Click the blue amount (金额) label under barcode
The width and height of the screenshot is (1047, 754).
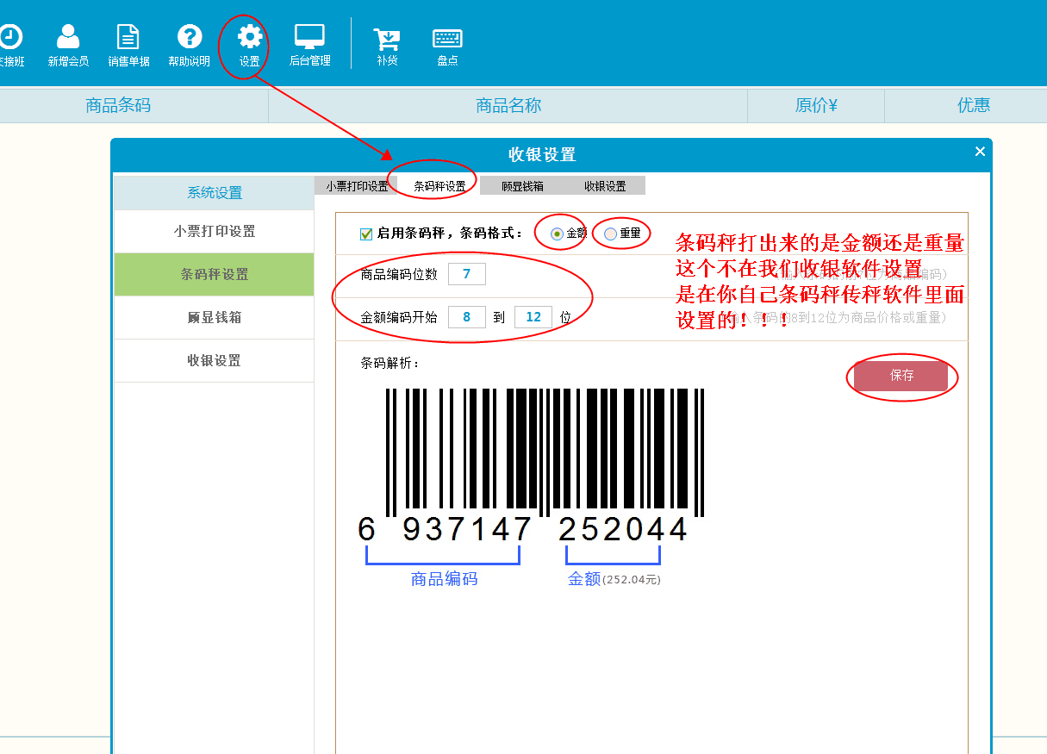[x=583, y=579]
